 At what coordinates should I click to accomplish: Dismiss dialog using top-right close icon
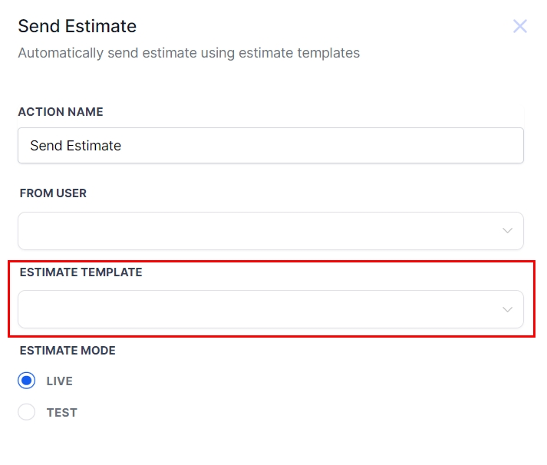(x=520, y=27)
